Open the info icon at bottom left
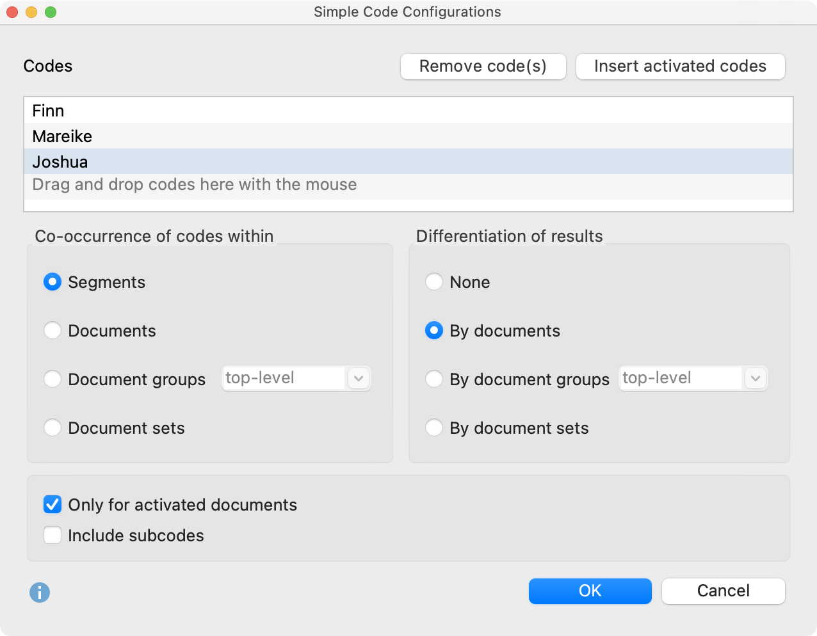This screenshot has width=817, height=636. (40, 592)
